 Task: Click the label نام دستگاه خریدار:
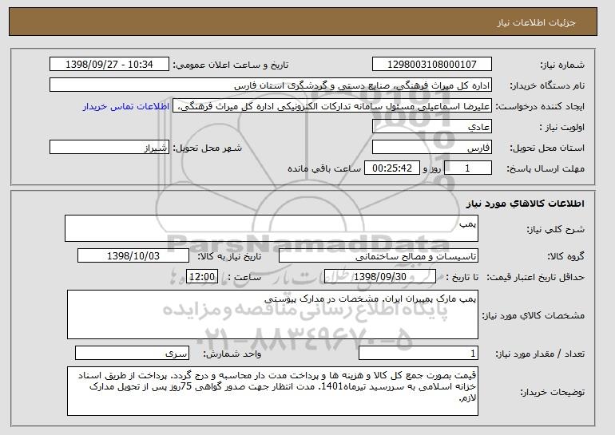pyautogui.click(x=547, y=85)
